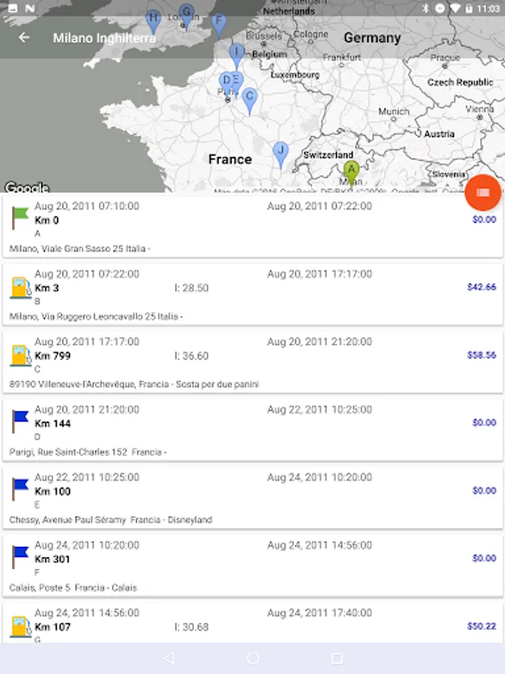Tap the l: 28.50 fuel value
The width and height of the screenshot is (505, 674).
(x=192, y=288)
